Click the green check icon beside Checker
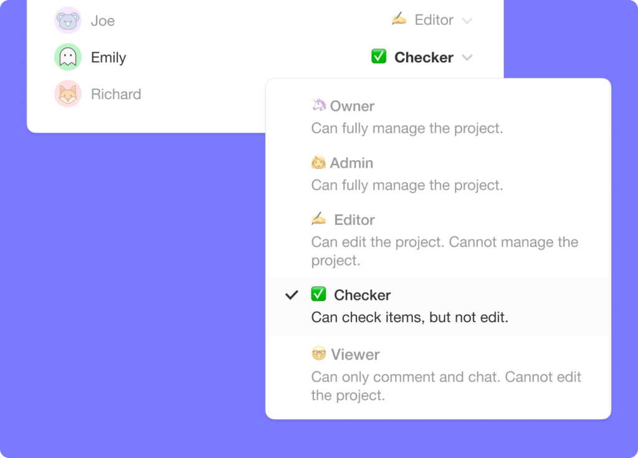Screen dimensions: 638x458 (319, 295)
